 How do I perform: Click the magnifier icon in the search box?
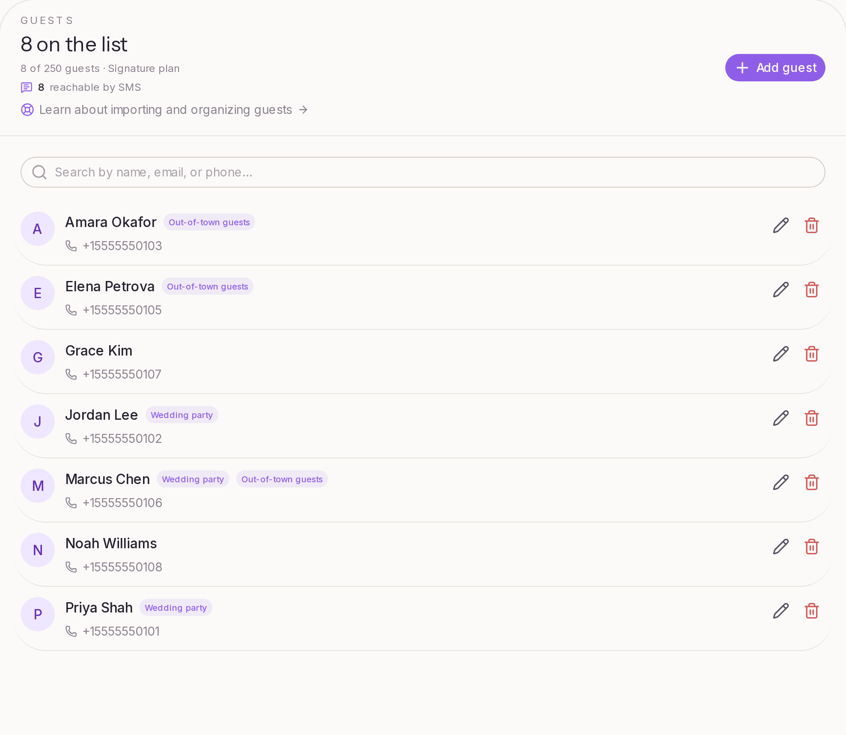pyautogui.click(x=39, y=172)
